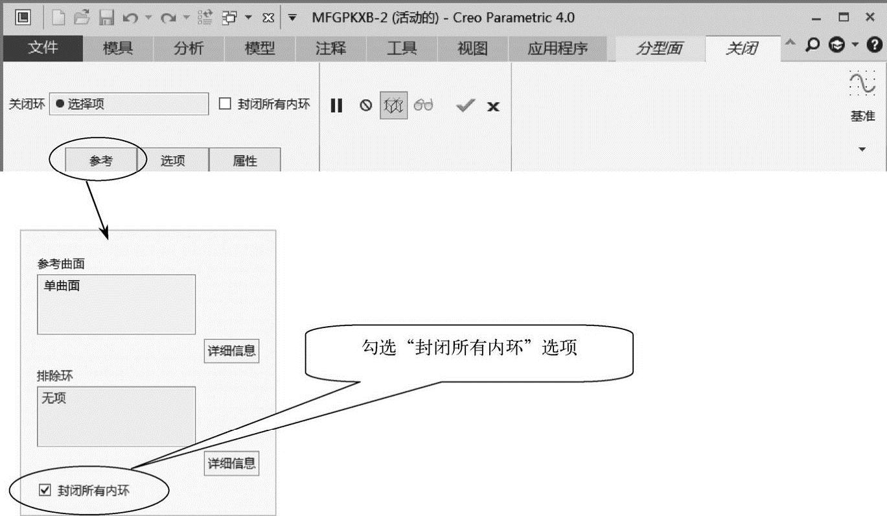Save the model using the floppy icon
The image size is (887, 516).
[x=106, y=18]
